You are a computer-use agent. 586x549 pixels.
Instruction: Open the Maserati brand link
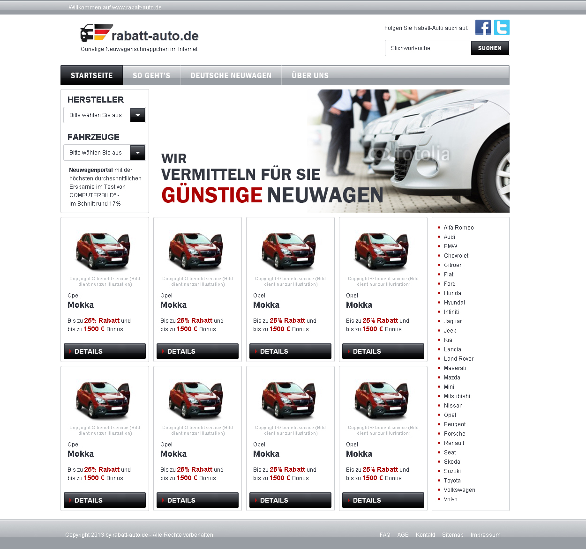(455, 368)
